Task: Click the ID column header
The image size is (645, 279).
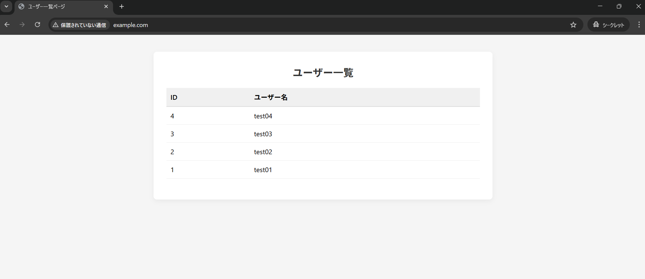Action: pyautogui.click(x=174, y=97)
